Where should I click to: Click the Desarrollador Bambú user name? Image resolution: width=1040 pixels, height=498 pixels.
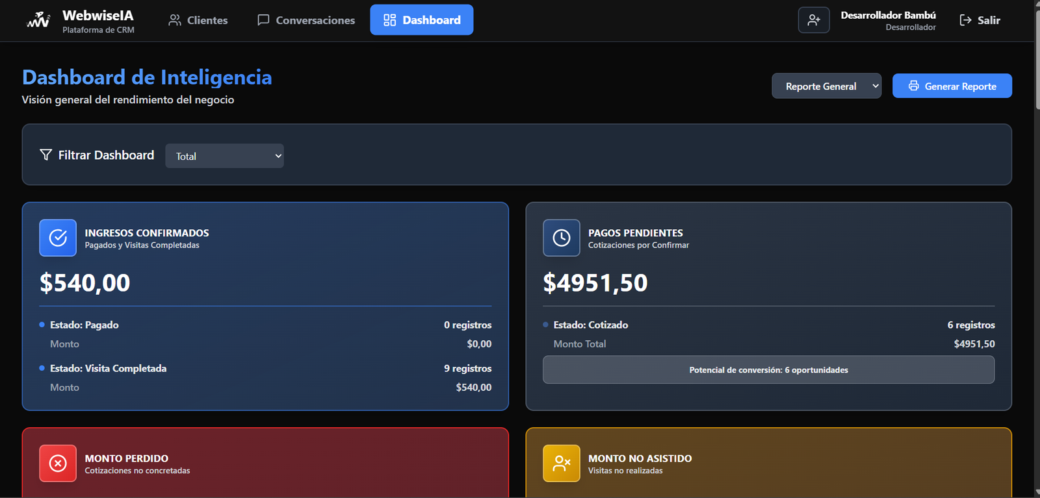pyautogui.click(x=888, y=15)
